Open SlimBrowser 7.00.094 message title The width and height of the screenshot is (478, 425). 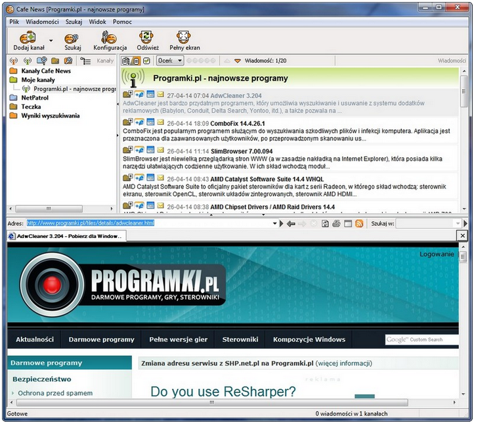point(242,152)
